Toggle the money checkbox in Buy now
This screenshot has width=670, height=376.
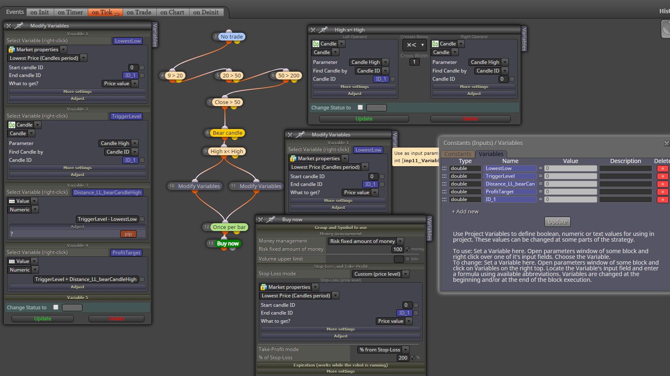(x=407, y=249)
